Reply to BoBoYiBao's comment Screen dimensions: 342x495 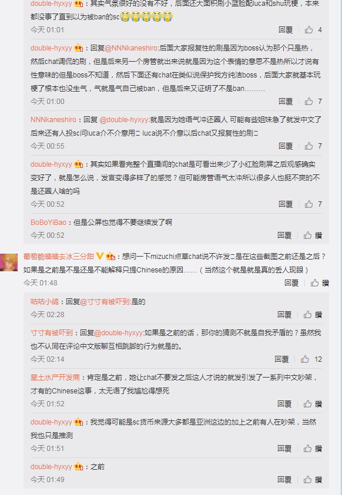coord(284,235)
